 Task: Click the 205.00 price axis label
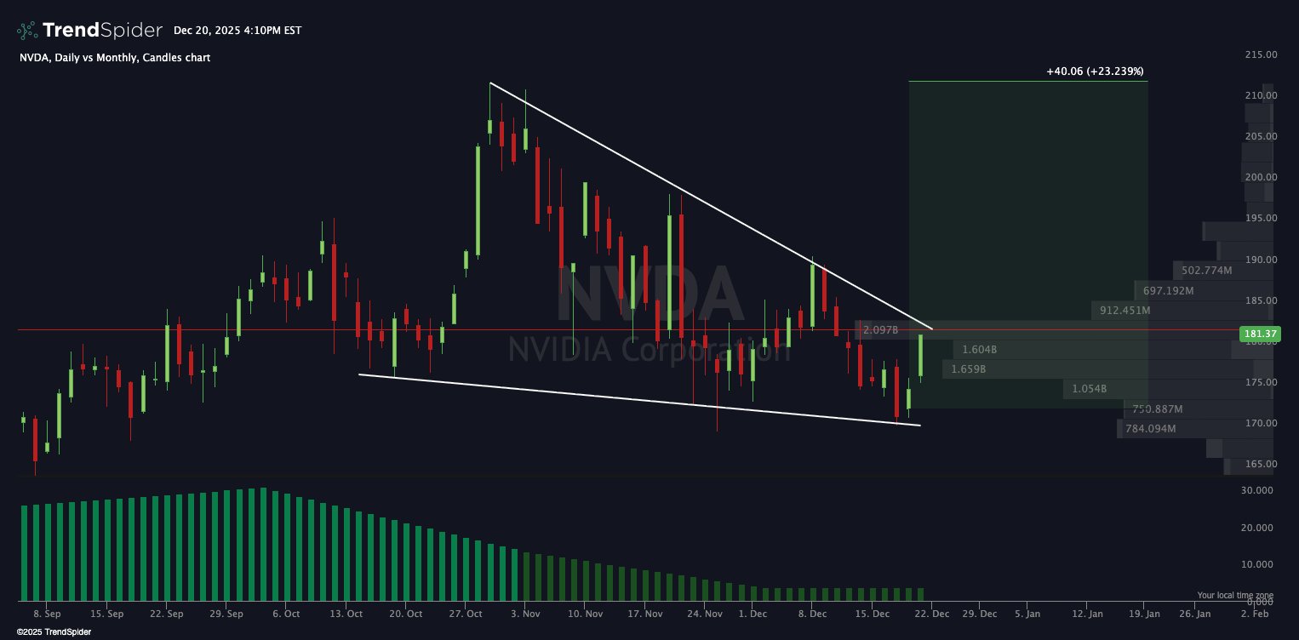click(1261, 136)
